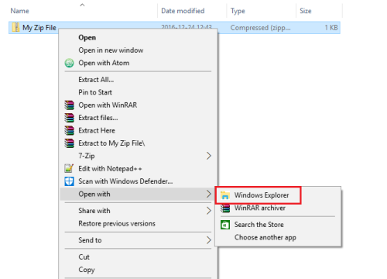Click the WinRAR icon beside Extract to My Zip File\
Screen dimensions: 387x279
pyautogui.click(x=69, y=143)
